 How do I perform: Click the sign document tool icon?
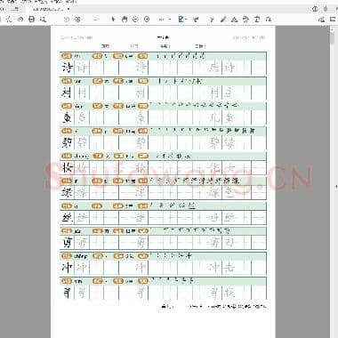pyautogui.click(x=235, y=20)
